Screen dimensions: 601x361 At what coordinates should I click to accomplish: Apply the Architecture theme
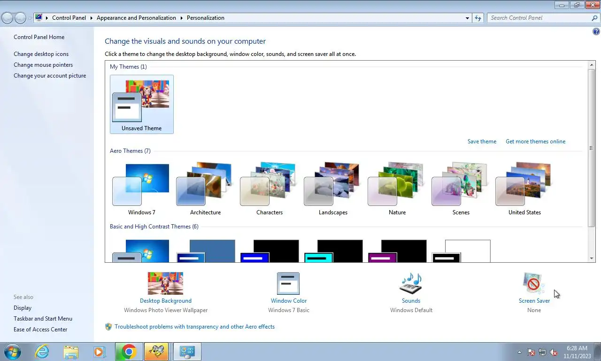(206, 189)
